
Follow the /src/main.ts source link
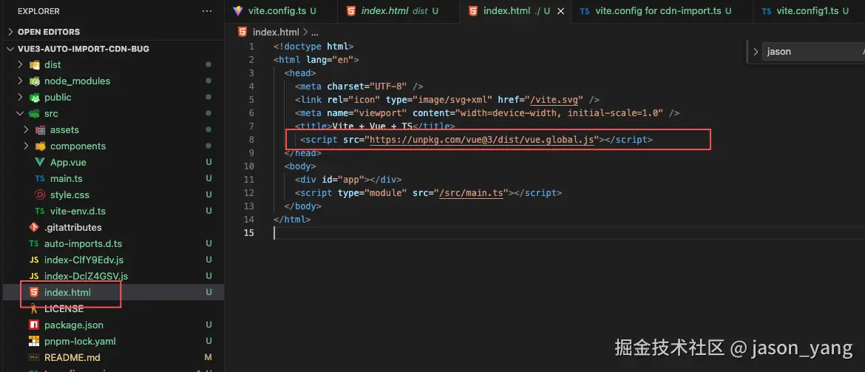[x=471, y=193]
